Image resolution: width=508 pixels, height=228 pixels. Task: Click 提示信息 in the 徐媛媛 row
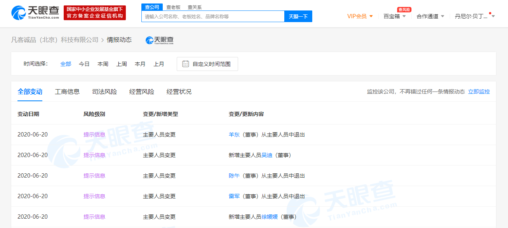click(x=94, y=217)
